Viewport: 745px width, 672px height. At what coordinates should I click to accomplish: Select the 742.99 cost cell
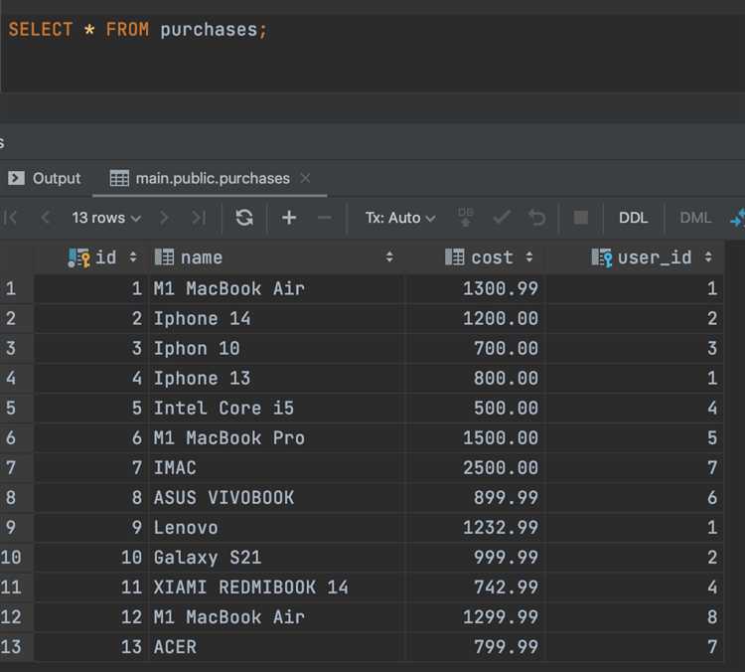click(x=474, y=588)
